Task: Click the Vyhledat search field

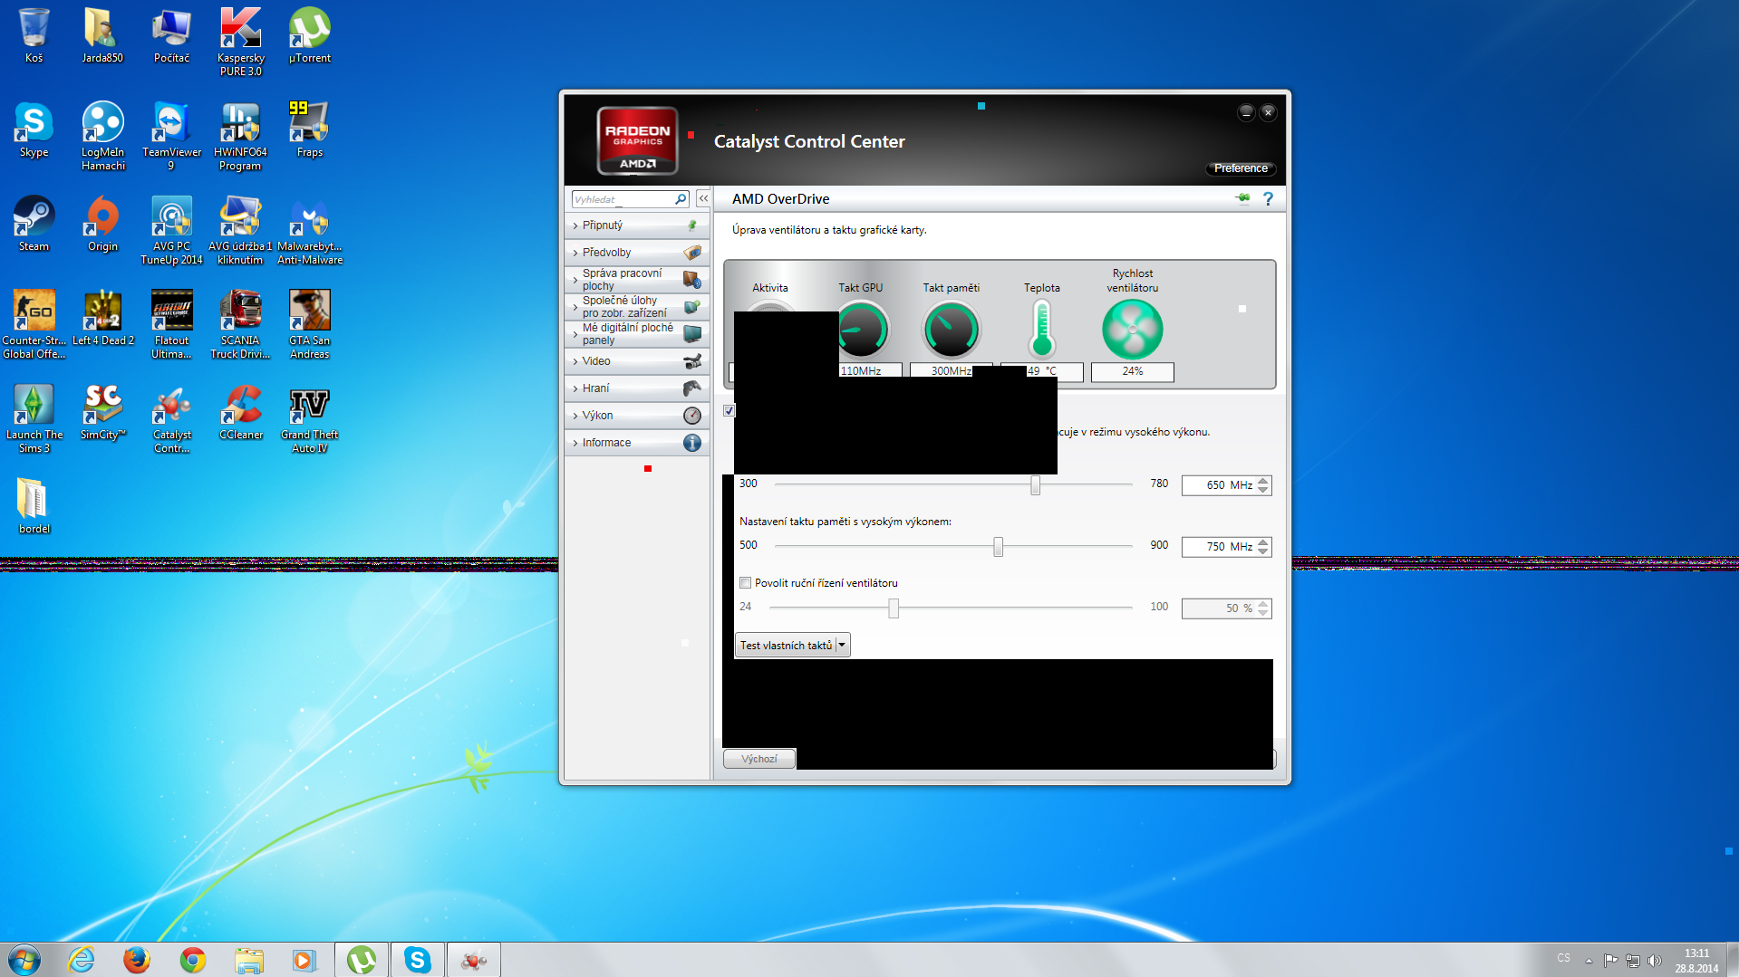Action: point(622,199)
